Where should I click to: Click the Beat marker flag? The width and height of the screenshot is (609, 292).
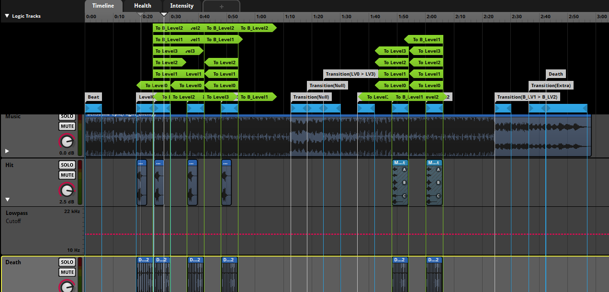[x=93, y=97]
